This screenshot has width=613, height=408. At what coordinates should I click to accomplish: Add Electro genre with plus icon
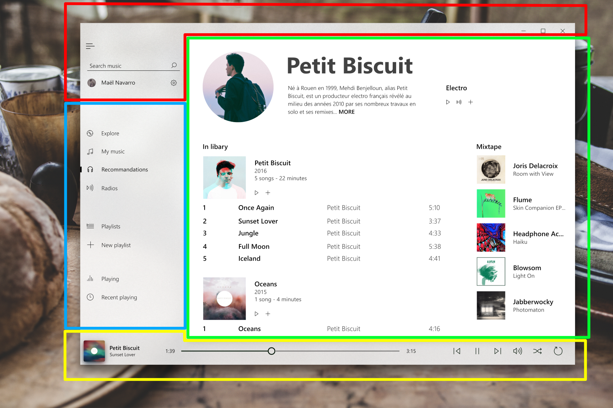pos(470,102)
